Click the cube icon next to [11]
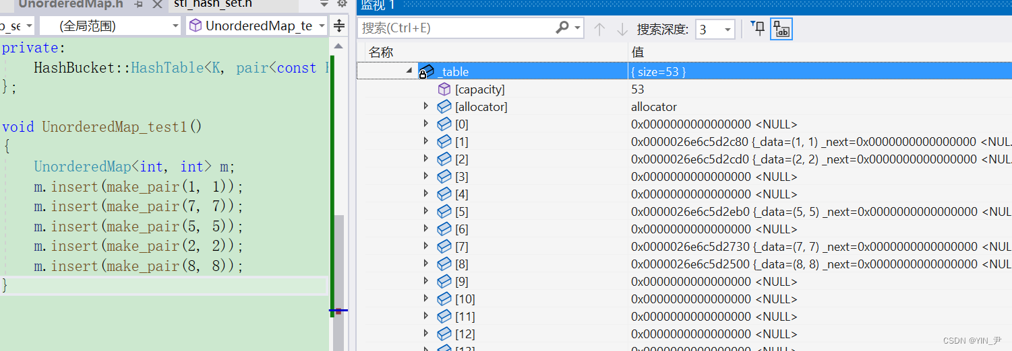1012x351 pixels. [x=444, y=316]
